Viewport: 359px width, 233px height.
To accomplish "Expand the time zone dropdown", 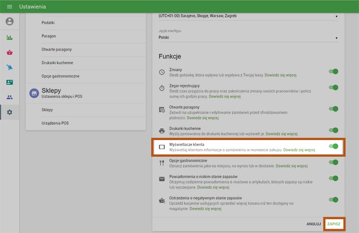I will point(248,16).
